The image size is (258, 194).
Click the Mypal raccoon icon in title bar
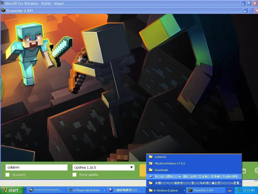pos(2,3)
